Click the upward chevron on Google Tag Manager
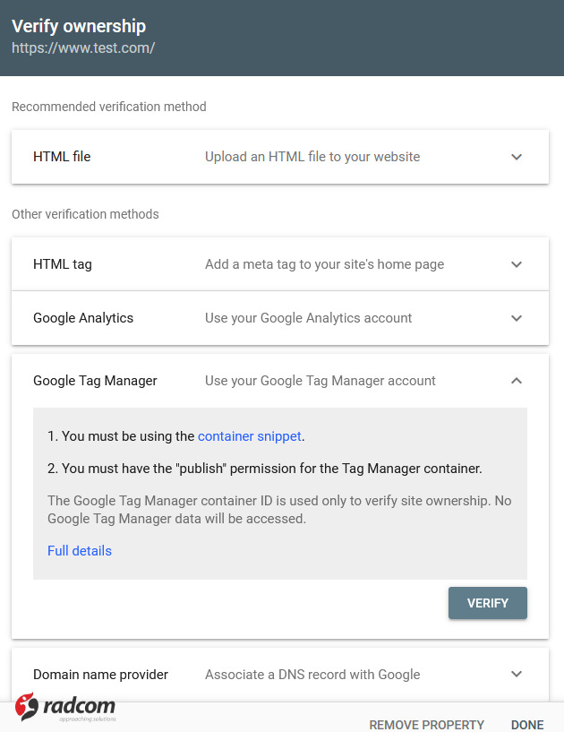The image size is (564, 732). click(x=517, y=380)
